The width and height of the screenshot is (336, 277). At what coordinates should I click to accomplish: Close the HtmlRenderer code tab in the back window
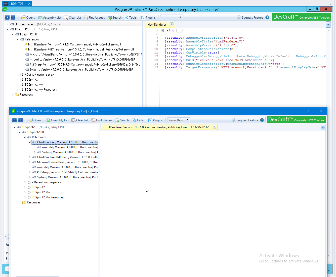172,24
